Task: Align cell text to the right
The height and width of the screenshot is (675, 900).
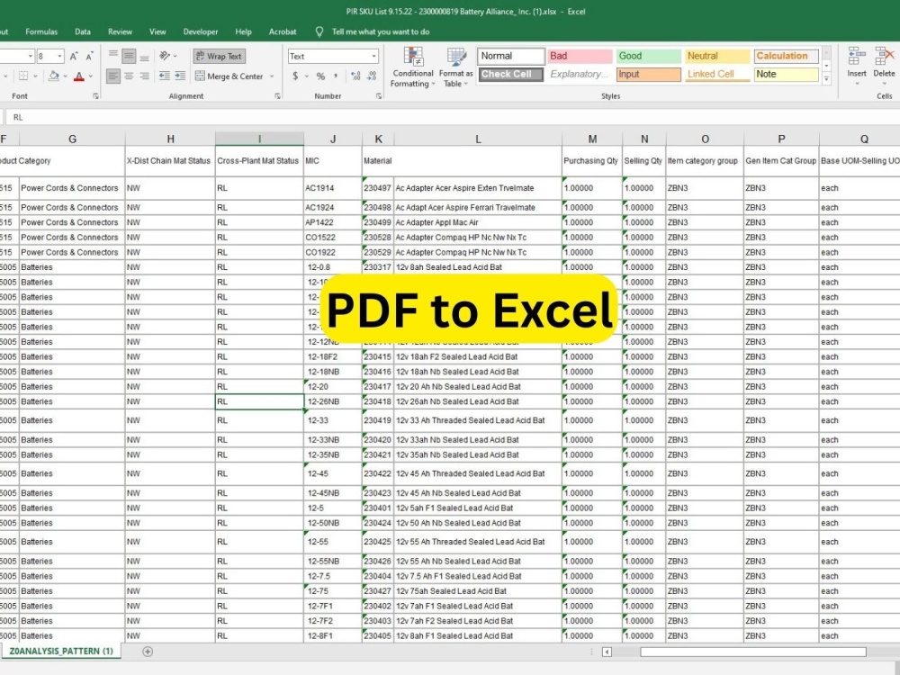Action: pos(145,76)
